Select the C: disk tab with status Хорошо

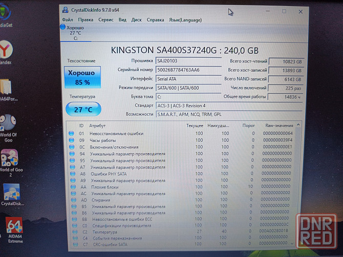click(x=75, y=33)
